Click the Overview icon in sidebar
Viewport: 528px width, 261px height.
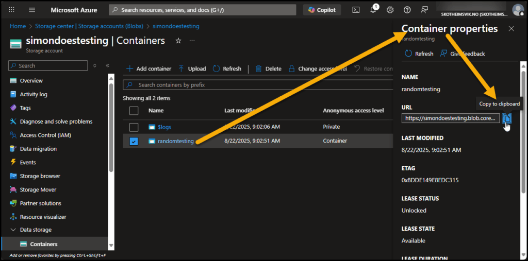13,81
